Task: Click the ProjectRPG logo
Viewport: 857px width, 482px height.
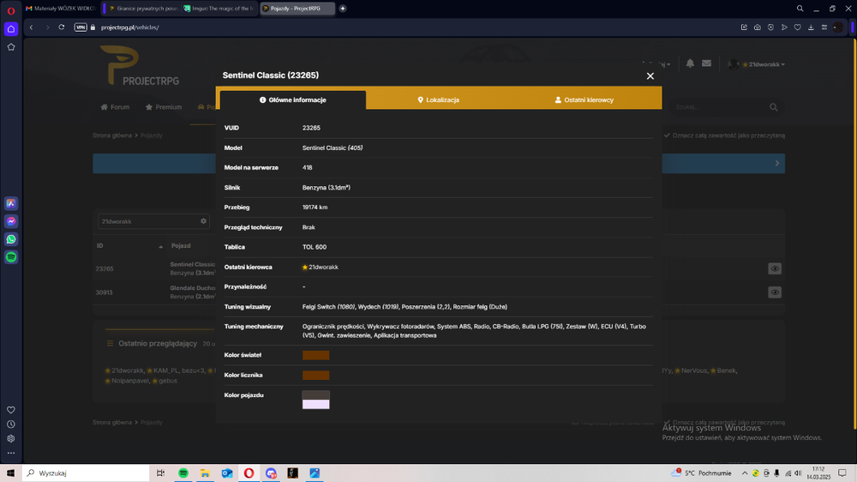Action: click(140, 66)
